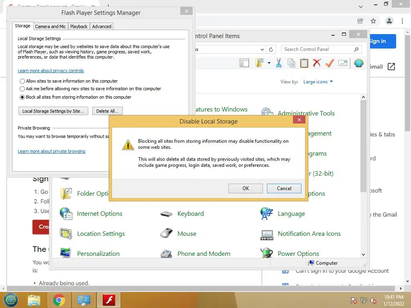Cancel the Disable Local Storage dialog
This screenshot has width=411, height=308.
pyautogui.click(x=284, y=188)
